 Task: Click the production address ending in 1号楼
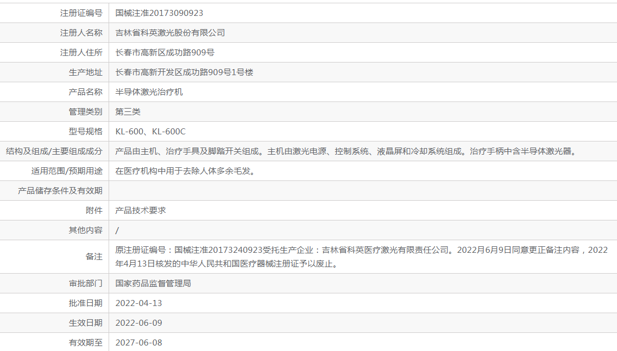(x=184, y=72)
